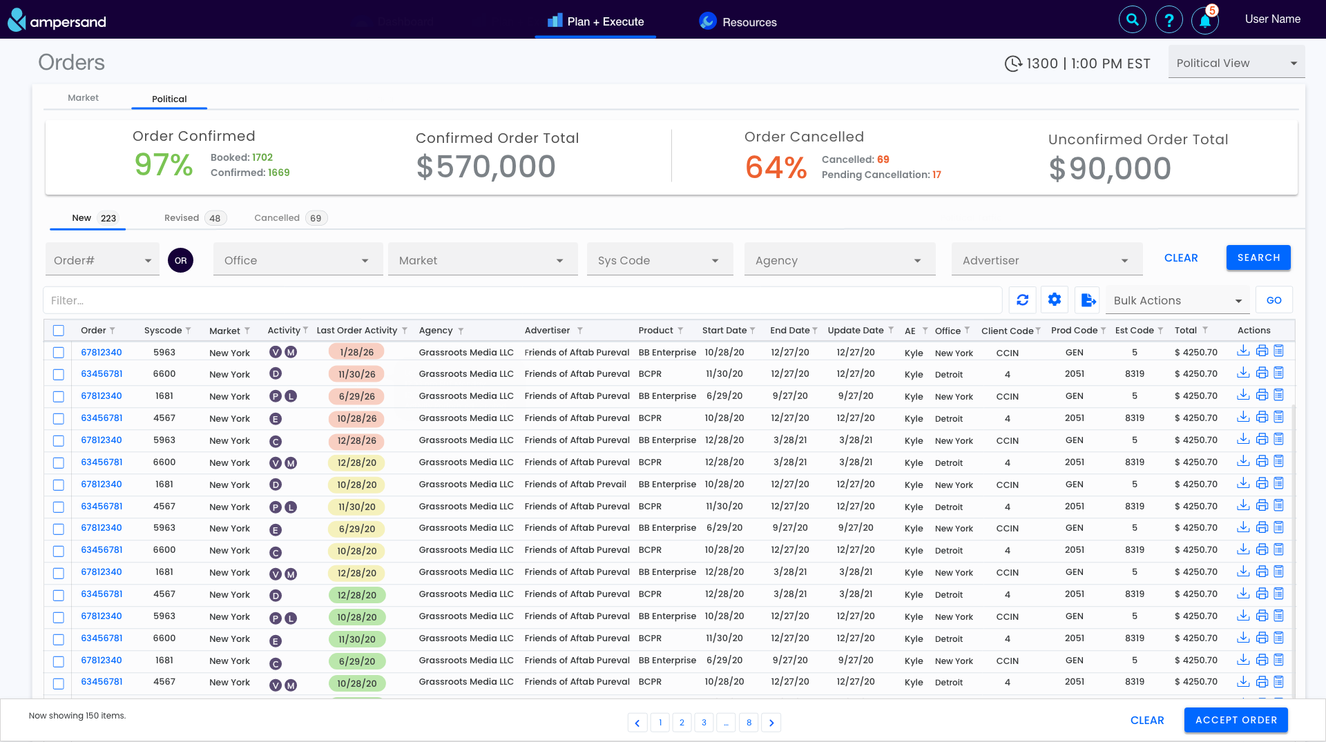Open document icon in the 6/29/26 row
Screen dimensions: 1326x742
pos(1279,396)
